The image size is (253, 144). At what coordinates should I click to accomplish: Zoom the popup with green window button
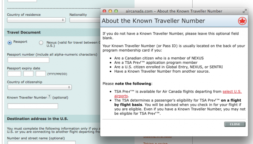(x=116, y=11)
